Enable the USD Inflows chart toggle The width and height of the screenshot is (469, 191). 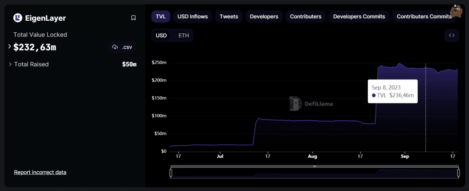tap(193, 16)
